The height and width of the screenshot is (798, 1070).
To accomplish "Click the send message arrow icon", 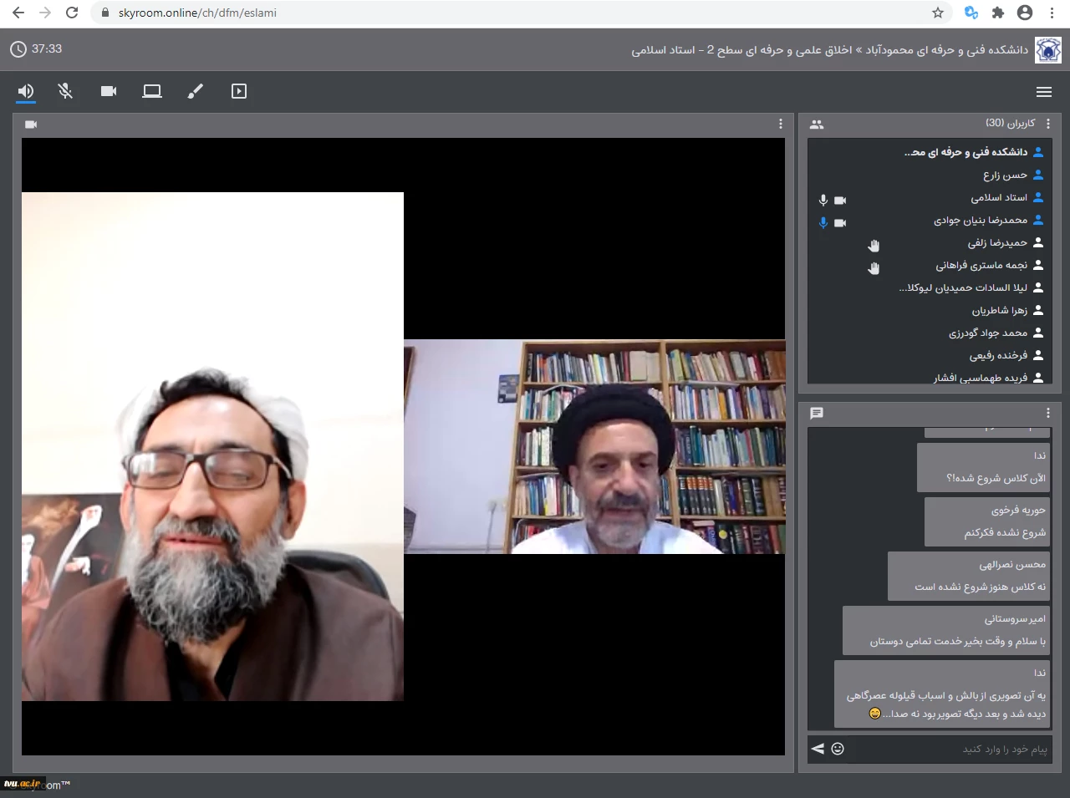I will 818,749.
